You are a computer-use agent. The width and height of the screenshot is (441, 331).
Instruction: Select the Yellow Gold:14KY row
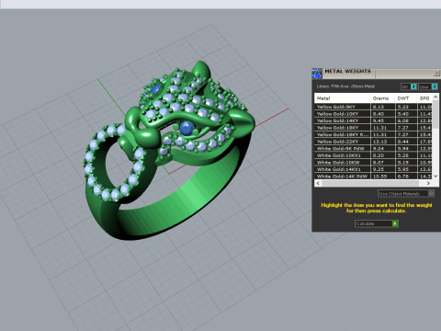(374, 120)
